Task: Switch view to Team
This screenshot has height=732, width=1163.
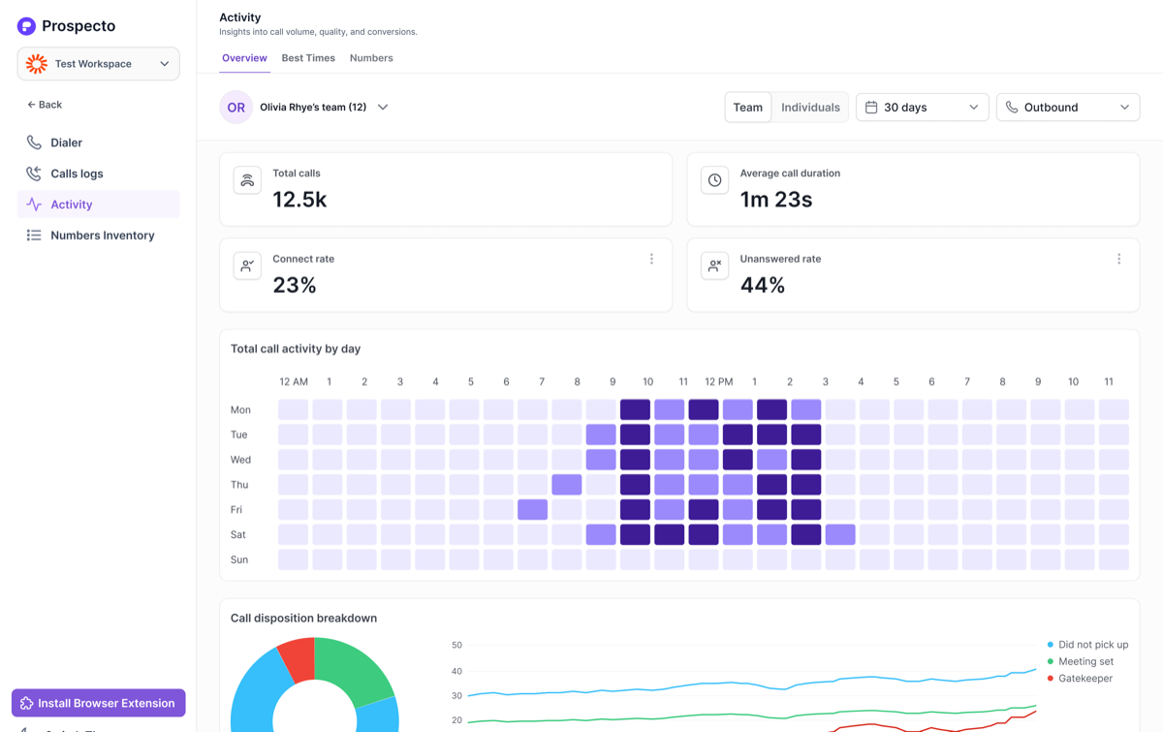Action: (x=748, y=108)
